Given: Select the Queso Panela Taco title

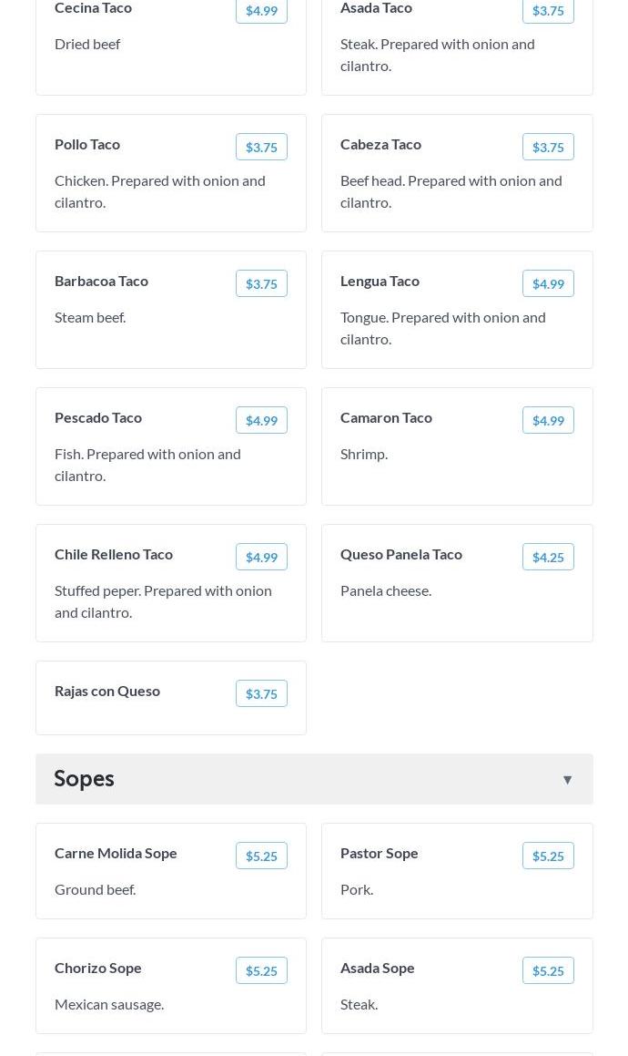Looking at the screenshot, I should [x=401, y=554].
